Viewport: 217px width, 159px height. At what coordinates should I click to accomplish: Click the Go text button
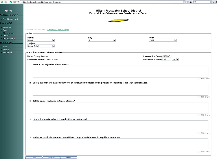(191, 2)
